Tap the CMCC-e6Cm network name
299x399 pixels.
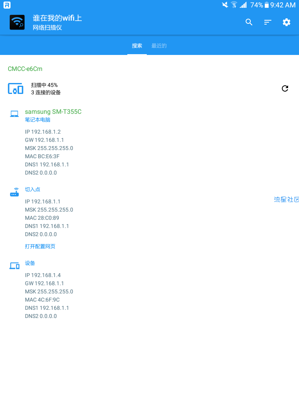click(x=25, y=69)
